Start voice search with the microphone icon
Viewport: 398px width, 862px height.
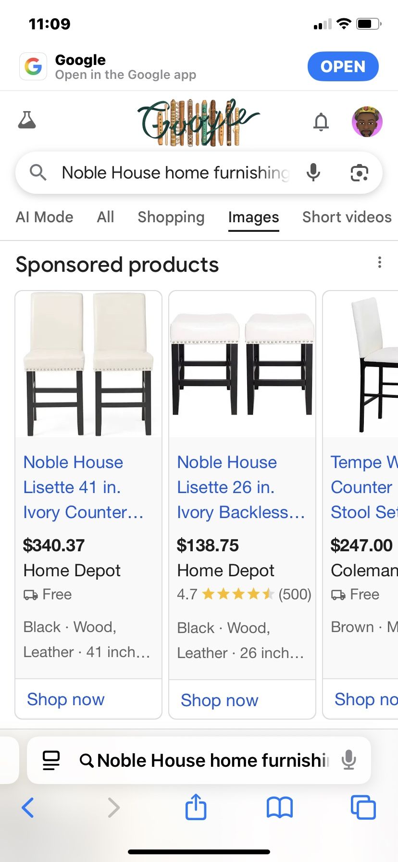click(x=313, y=172)
